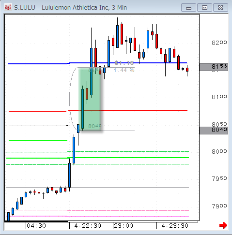The height and width of the screenshot is (235, 232).
Task: Click the 04:30 time axis label
Action: click(x=36, y=226)
